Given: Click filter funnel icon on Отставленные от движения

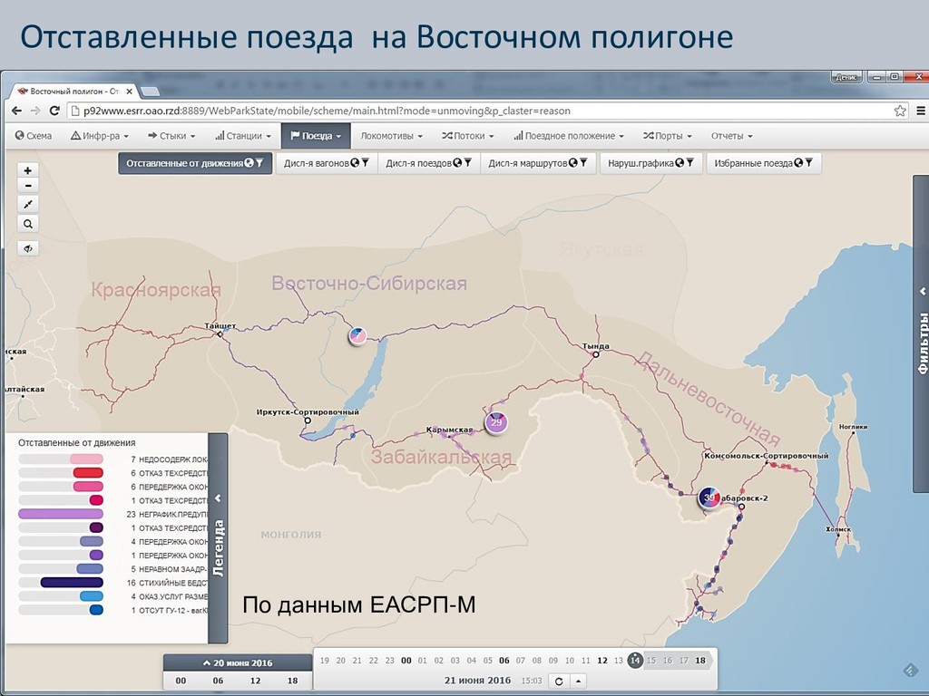Looking at the screenshot, I should click(x=259, y=163).
